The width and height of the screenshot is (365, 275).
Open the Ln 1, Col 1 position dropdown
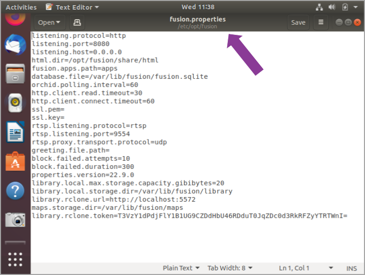pos(306,268)
